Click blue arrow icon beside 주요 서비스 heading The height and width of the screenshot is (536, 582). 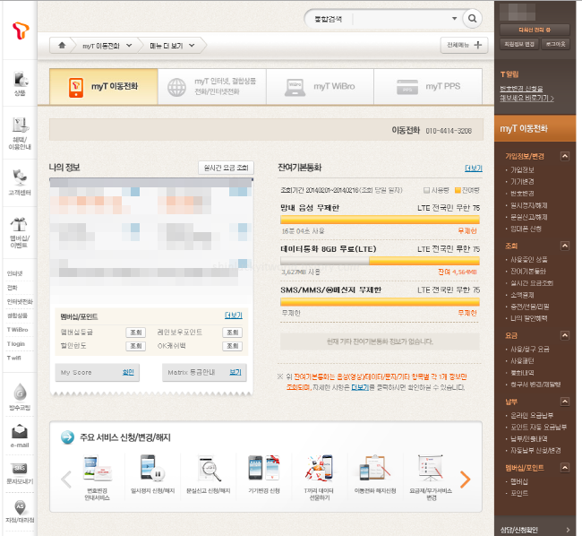coord(67,437)
